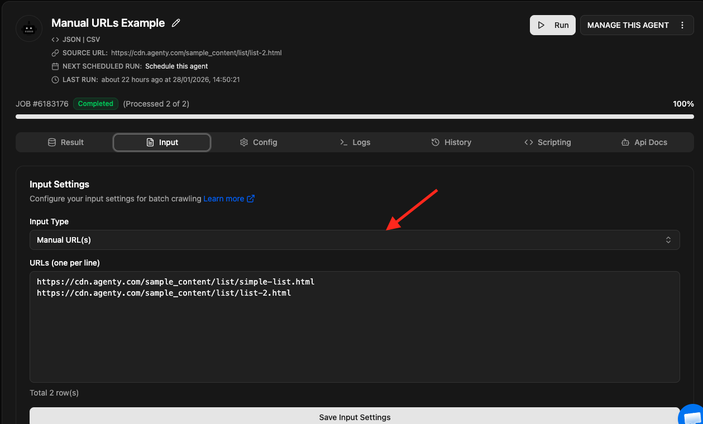Switch to the Result tab
Viewport: 703px width, 424px height.
click(65, 142)
